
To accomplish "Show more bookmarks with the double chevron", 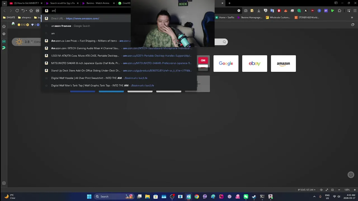I will 352,17.
